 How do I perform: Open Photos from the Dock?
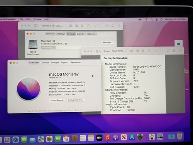49,139
